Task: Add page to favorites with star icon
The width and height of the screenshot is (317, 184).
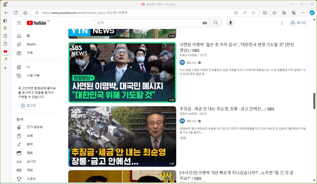Action: coord(254,13)
